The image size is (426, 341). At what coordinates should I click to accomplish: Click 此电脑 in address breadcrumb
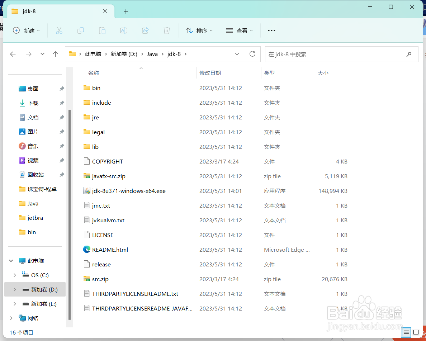click(93, 54)
